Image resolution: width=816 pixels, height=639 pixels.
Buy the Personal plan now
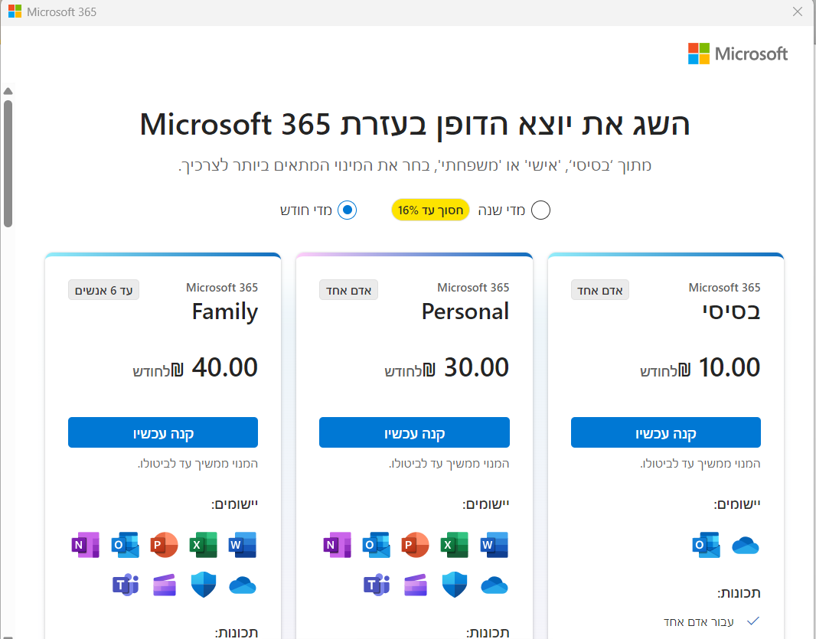[x=414, y=433]
